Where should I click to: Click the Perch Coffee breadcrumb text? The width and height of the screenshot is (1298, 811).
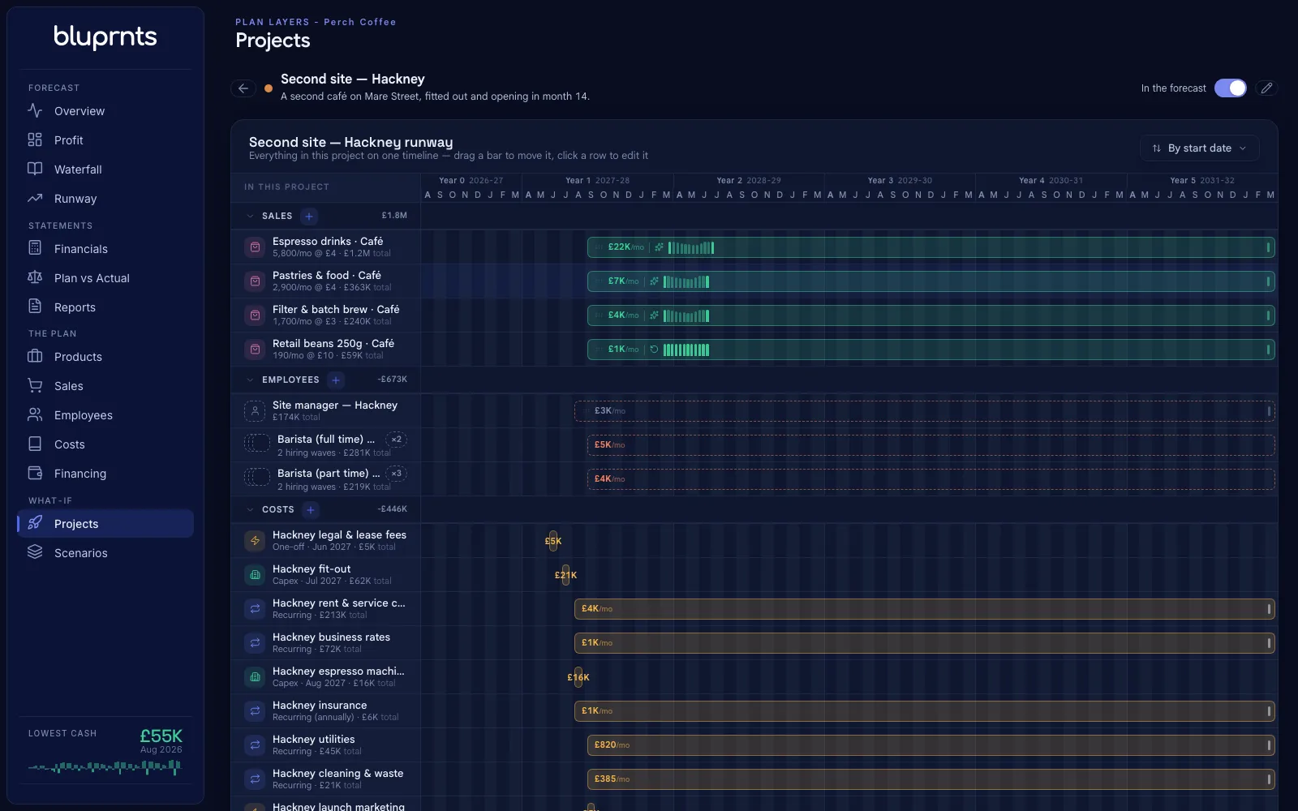pos(359,22)
